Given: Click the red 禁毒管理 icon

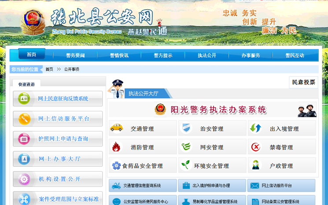Looking at the screenshot, I should [x=256, y=147].
